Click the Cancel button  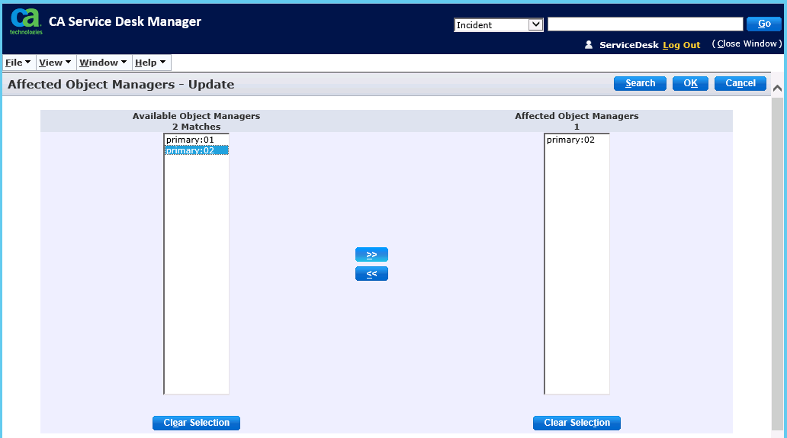click(x=740, y=83)
